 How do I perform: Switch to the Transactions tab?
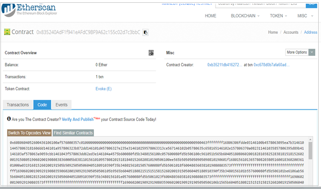[x=18, y=104]
